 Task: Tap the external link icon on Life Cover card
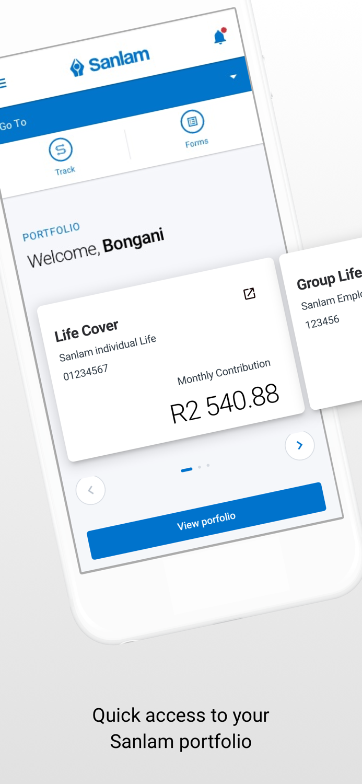(250, 294)
